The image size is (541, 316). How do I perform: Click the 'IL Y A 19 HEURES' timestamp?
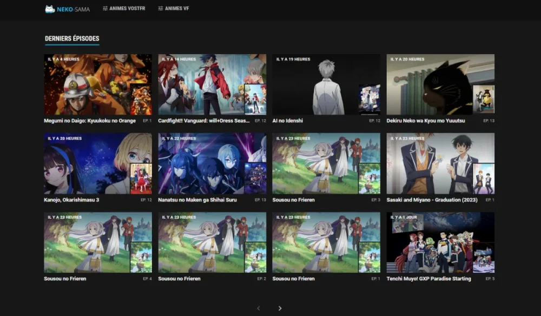(293, 60)
